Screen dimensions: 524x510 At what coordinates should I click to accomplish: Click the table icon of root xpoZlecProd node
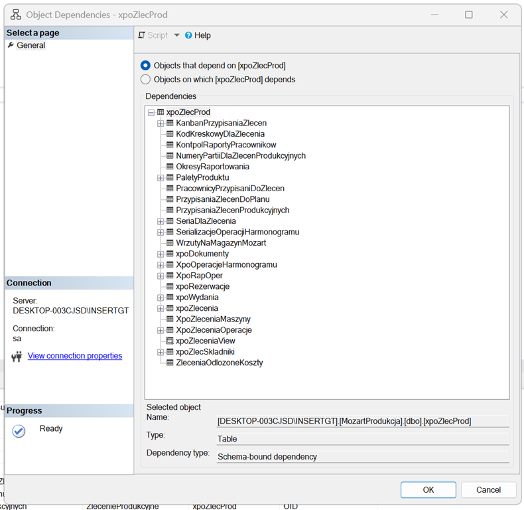(161, 112)
